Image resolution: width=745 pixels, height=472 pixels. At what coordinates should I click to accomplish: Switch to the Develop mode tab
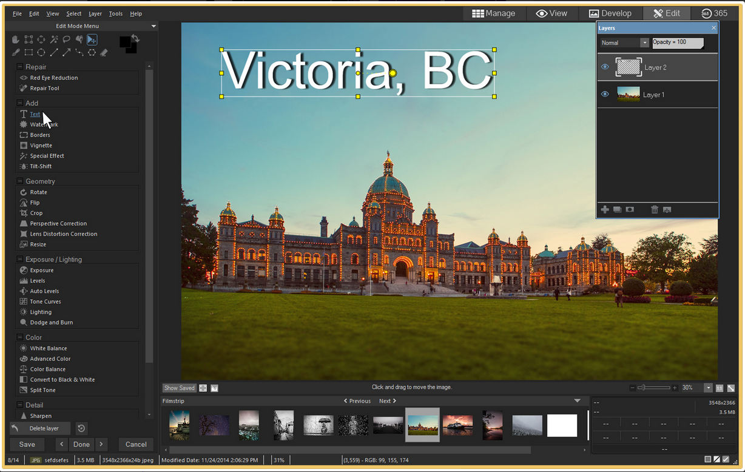pyautogui.click(x=610, y=13)
